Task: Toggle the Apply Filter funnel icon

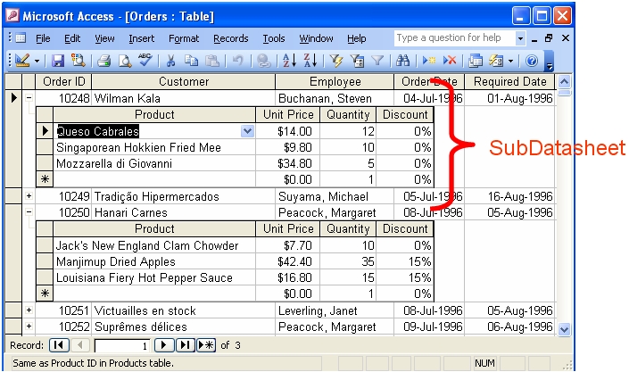Action: tap(377, 61)
